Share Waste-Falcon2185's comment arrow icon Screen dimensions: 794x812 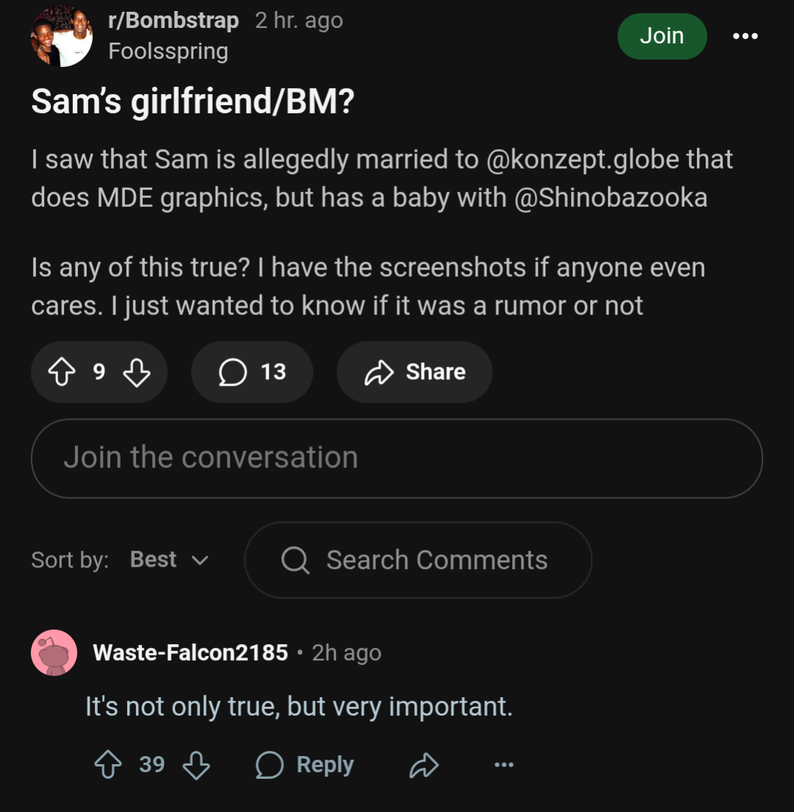(424, 766)
